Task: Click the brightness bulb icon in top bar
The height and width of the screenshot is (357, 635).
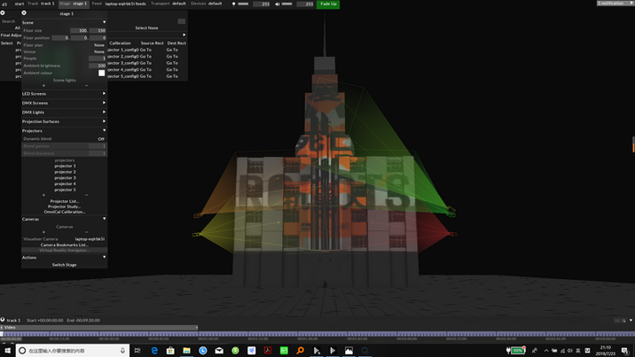Action: [x=233, y=4]
